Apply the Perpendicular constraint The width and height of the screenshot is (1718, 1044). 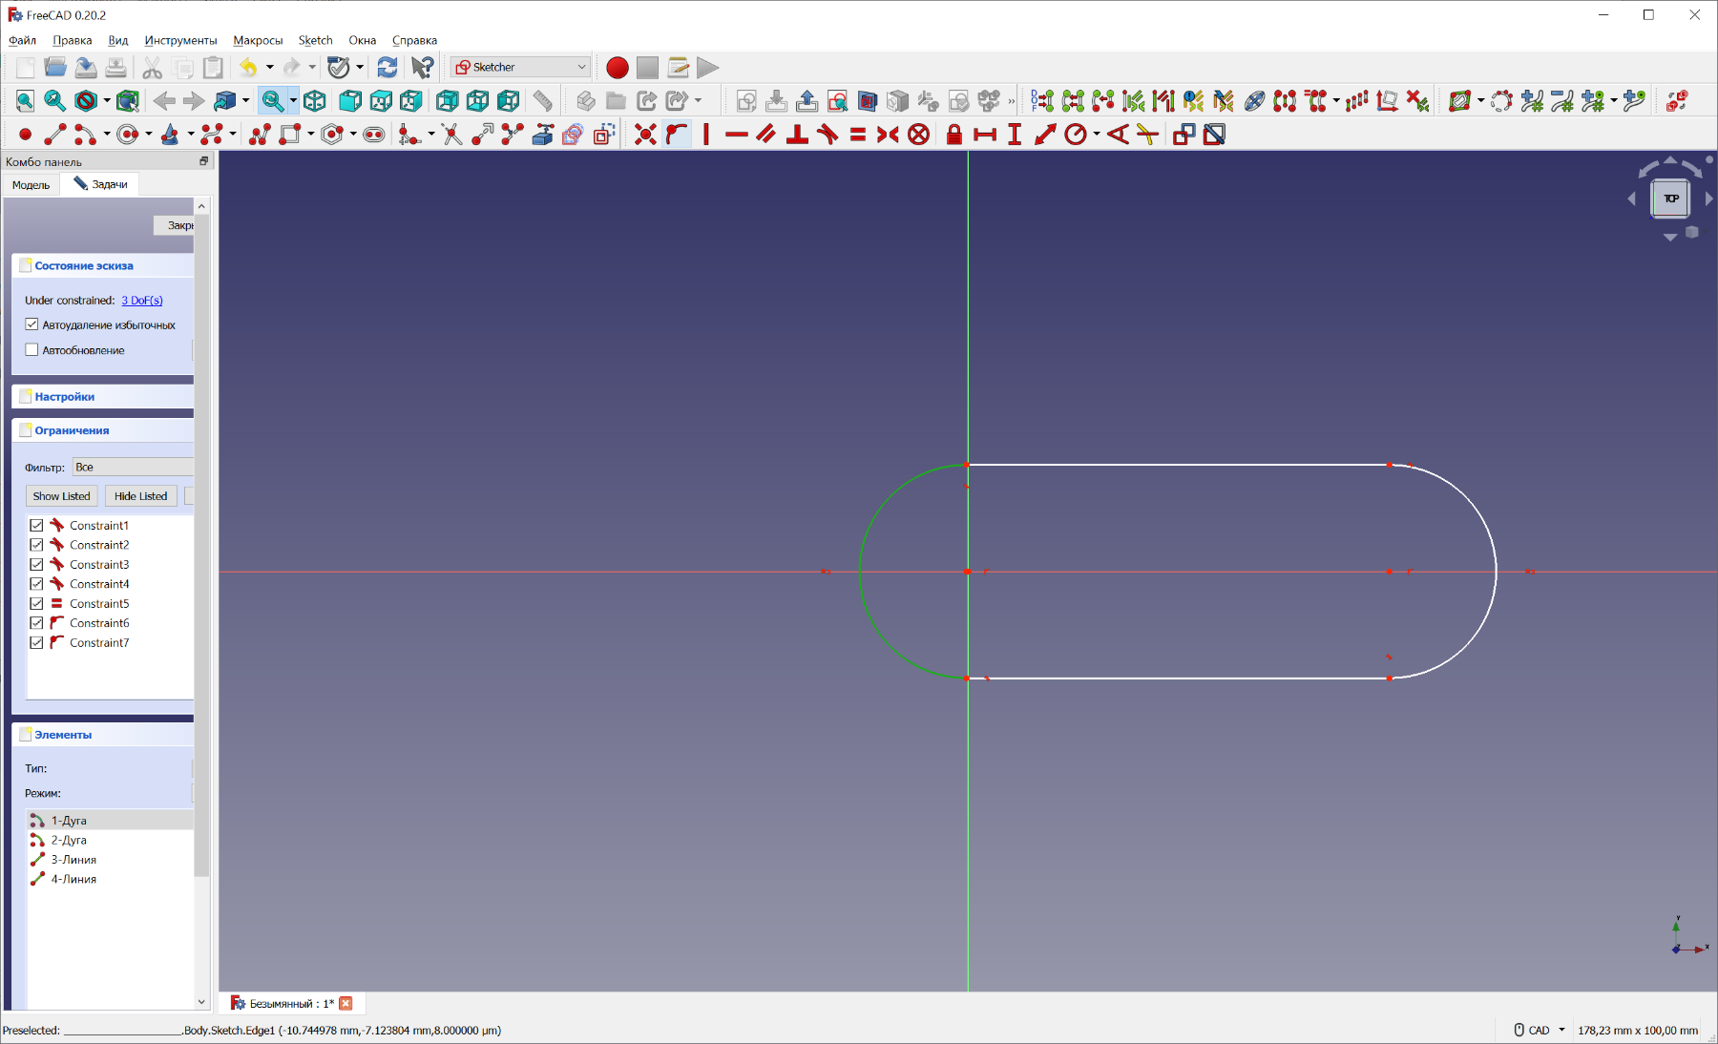point(797,135)
